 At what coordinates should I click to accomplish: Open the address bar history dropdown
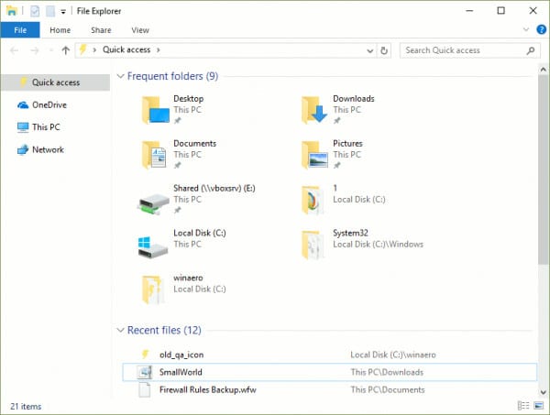[369, 50]
